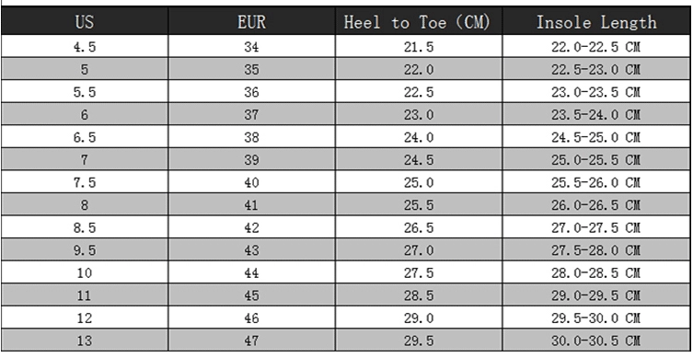Select the Insole Length header cell
Screen dimensions: 693x358
[x=596, y=21]
